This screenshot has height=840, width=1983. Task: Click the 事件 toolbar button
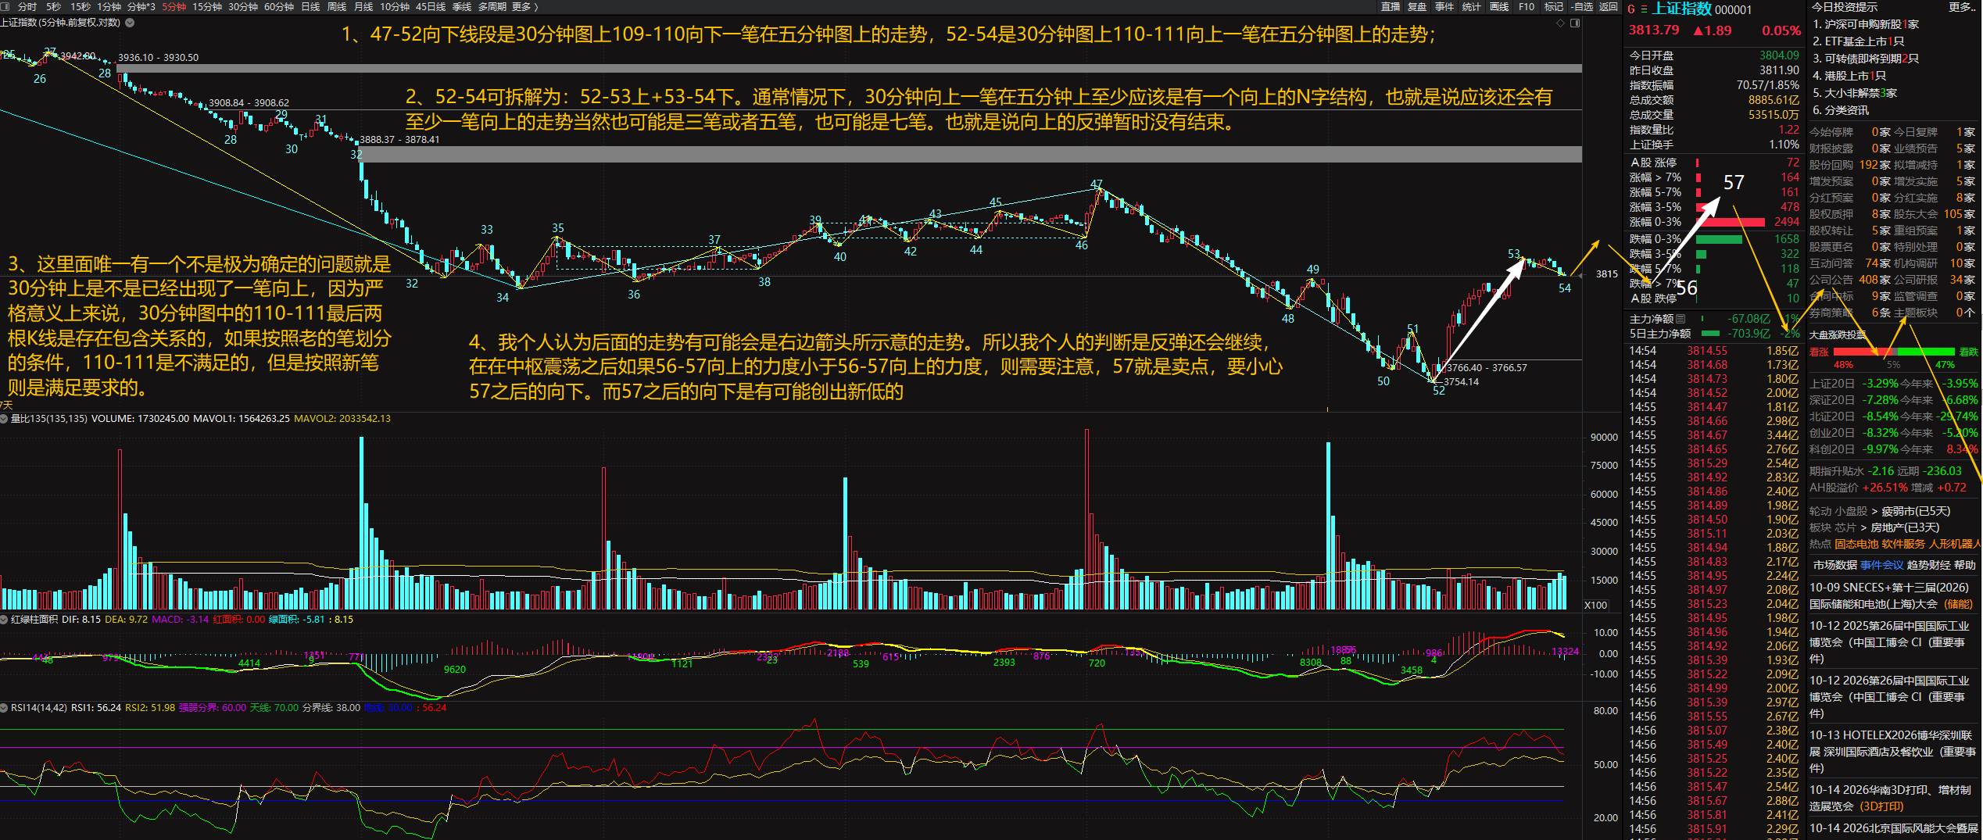(1444, 6)
